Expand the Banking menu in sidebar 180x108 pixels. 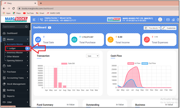[x=15, y=90]
